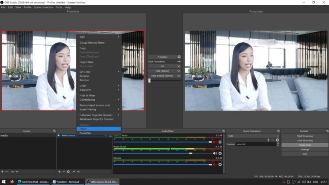Choose Copy Filters menu entry
The width and height of the screenshot is (329, 185).
click(99, 62)
